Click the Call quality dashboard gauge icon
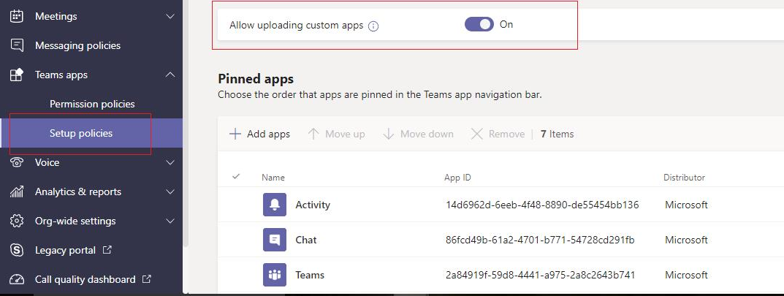 coord(17,279)
